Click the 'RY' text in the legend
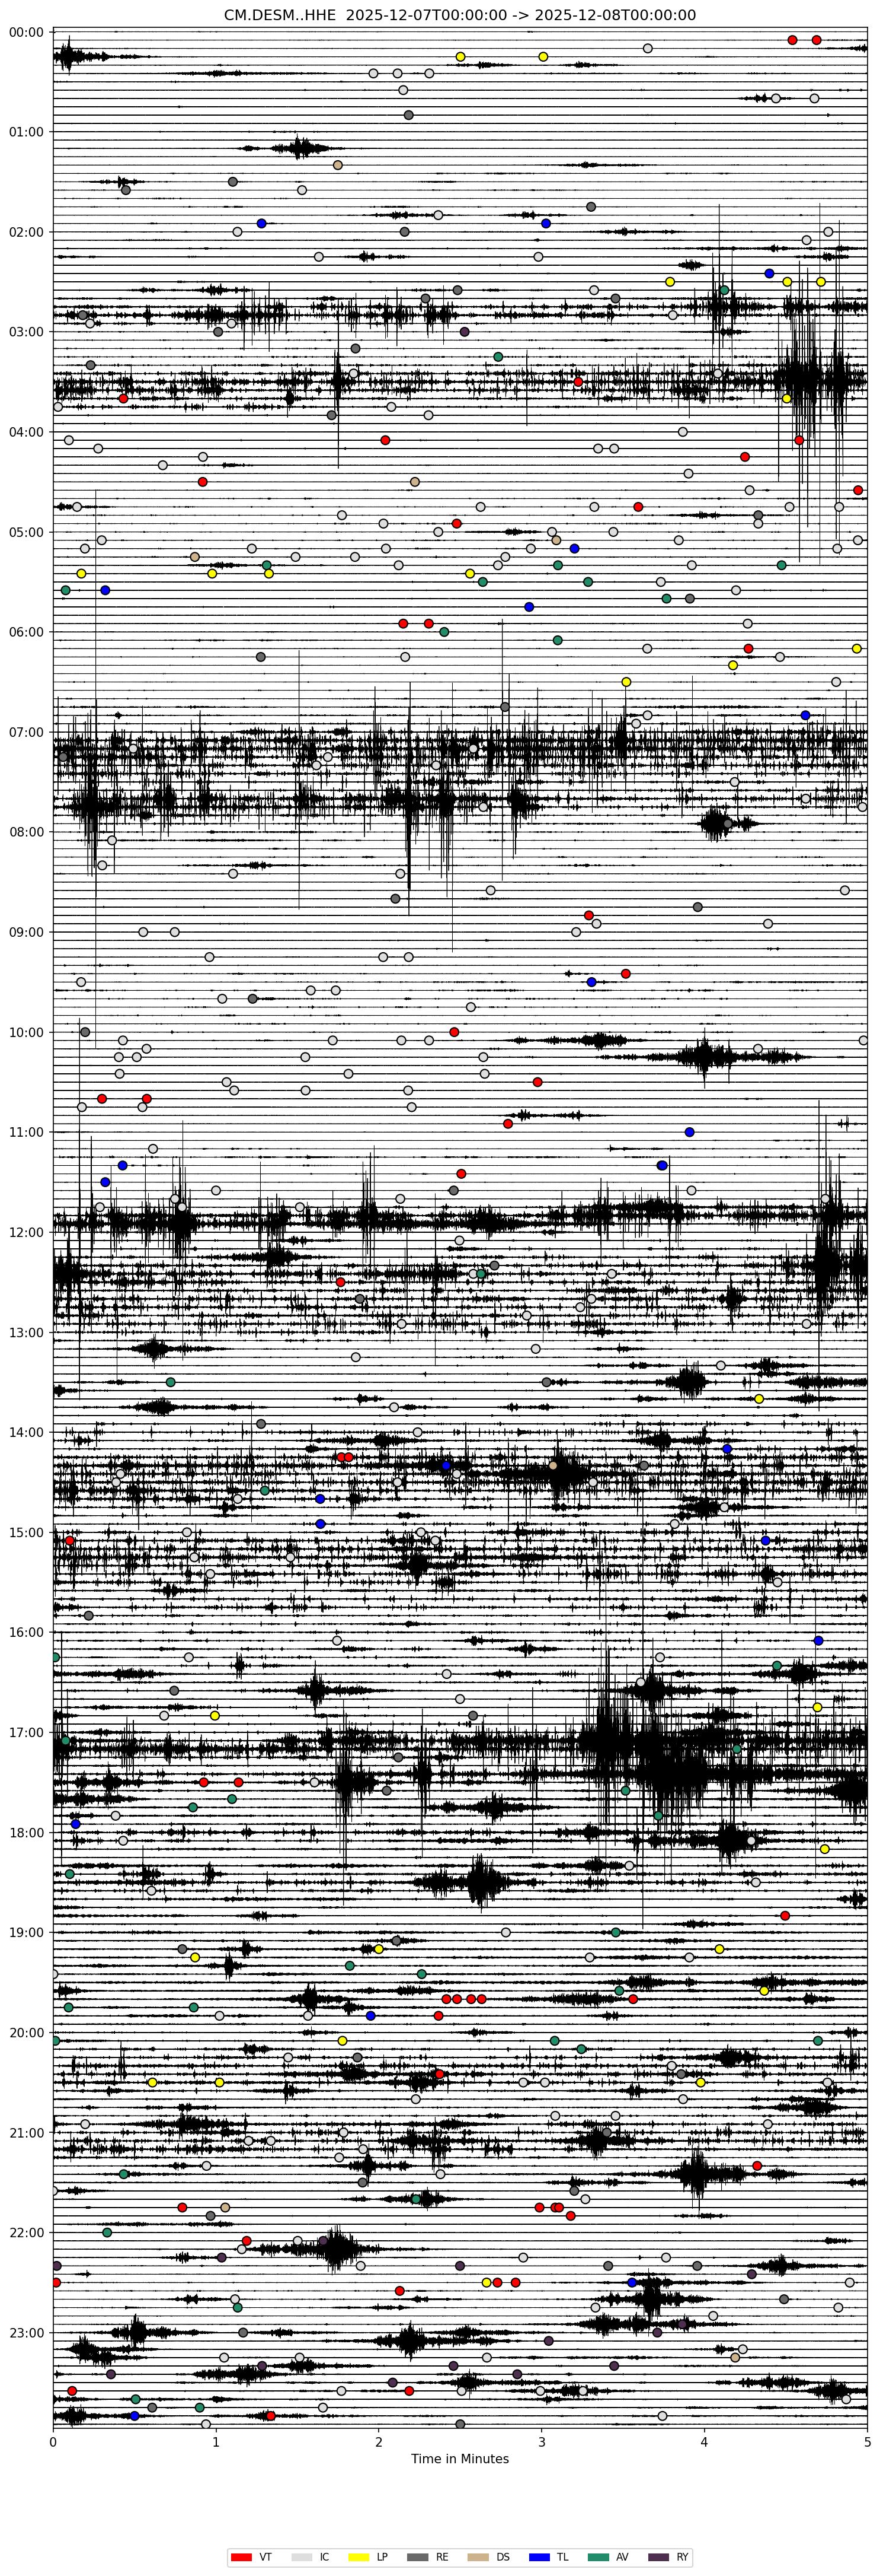Image resolution: width=880 pixels, height=2576 pixels. pos(682,2549)
